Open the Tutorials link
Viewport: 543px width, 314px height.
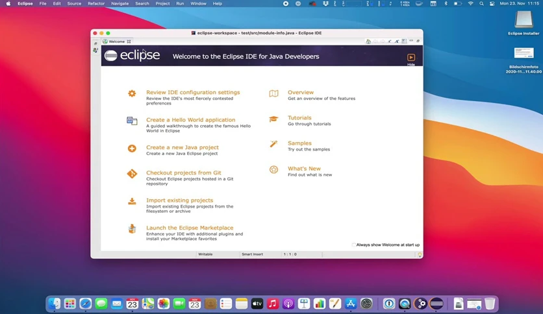299,117
